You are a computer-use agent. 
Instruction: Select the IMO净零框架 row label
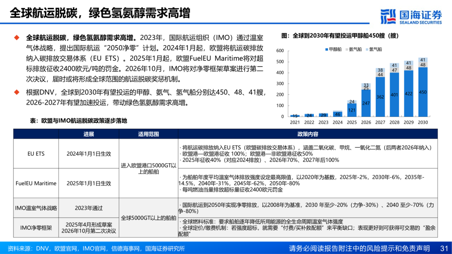(x=36, y=228)
